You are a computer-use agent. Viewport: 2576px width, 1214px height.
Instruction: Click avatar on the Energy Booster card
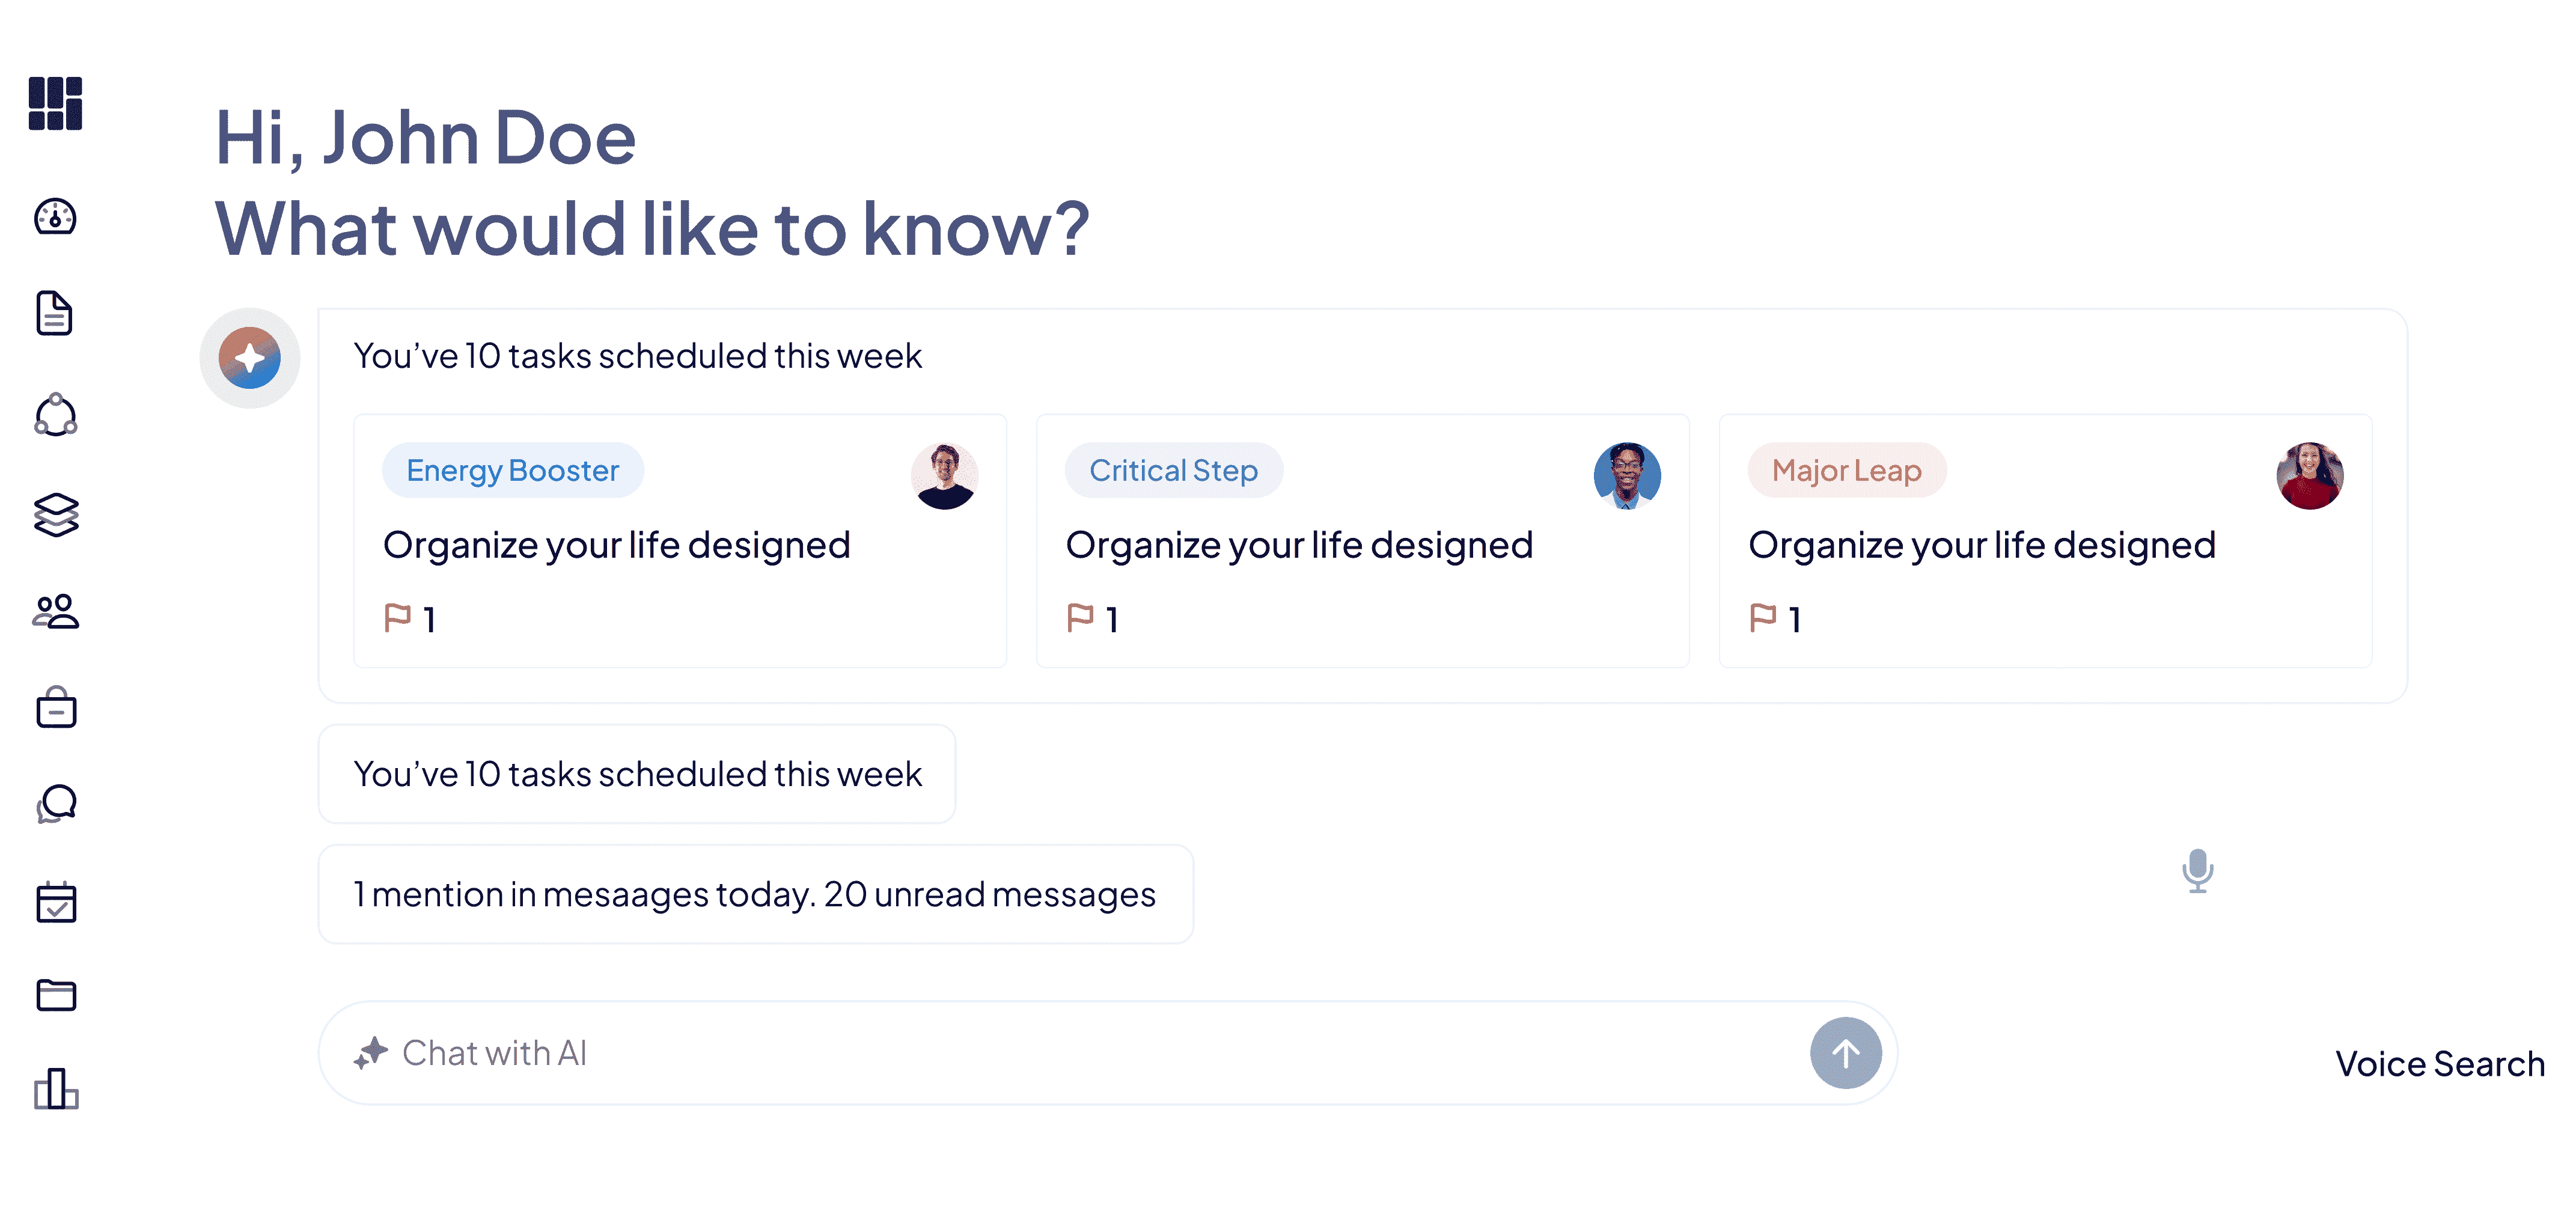coord(945,476)
